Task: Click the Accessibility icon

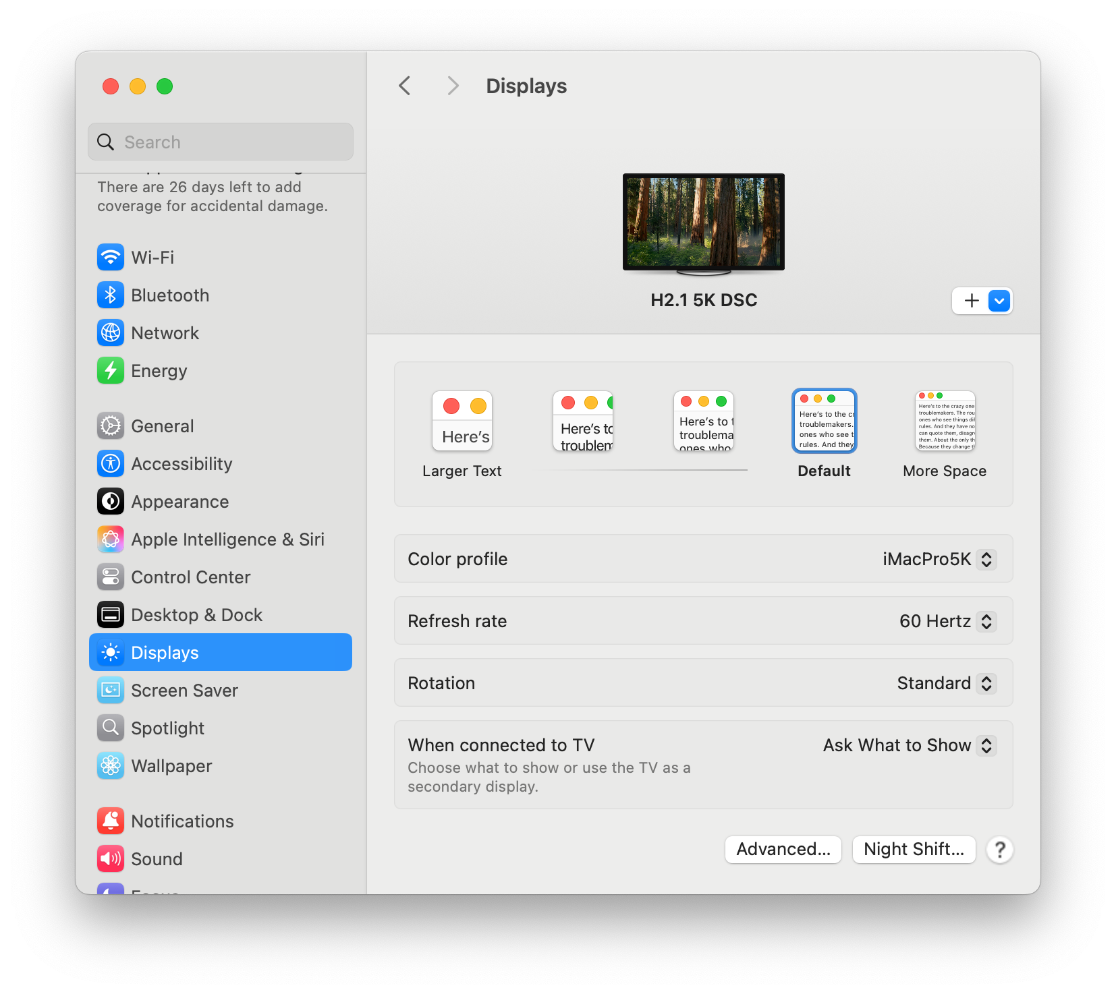Action: (x=111, y=463)
